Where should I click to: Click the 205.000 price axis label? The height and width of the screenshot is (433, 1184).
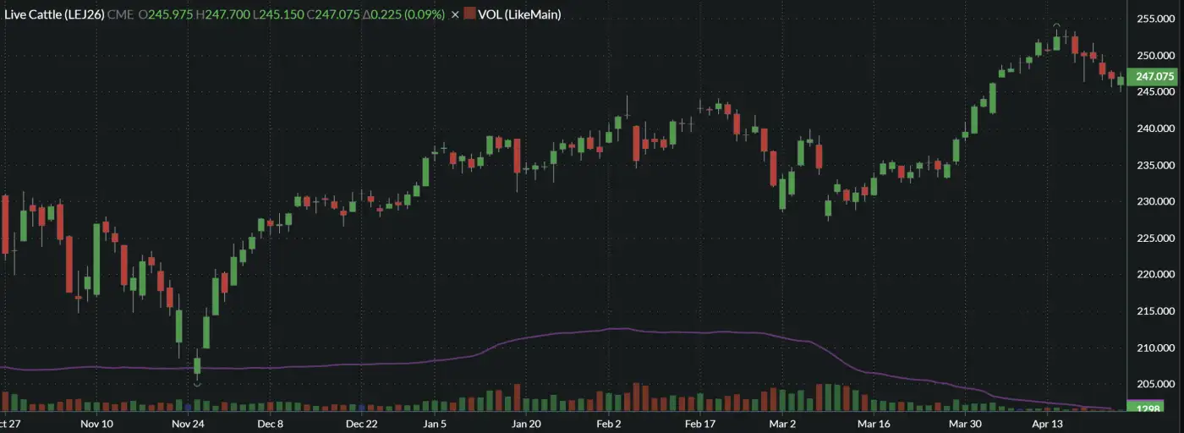(x=1155, y=385)
